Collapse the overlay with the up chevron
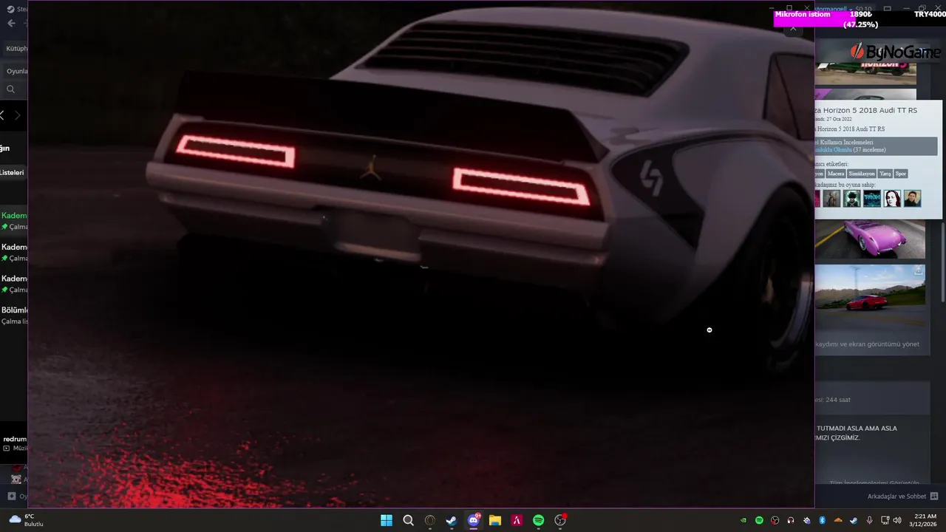This screenshot has height=532, width=946. [793, 29]
